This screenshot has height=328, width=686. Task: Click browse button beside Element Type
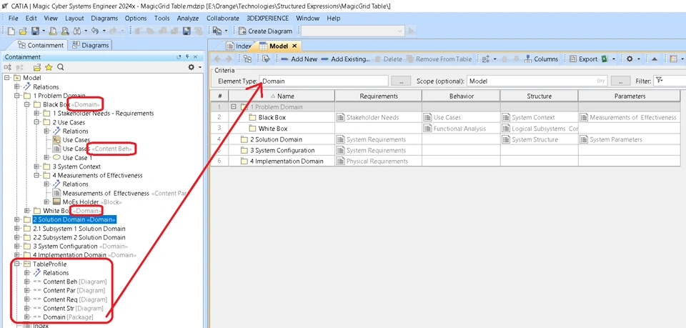pyautogui.click(x=400, y=81)
